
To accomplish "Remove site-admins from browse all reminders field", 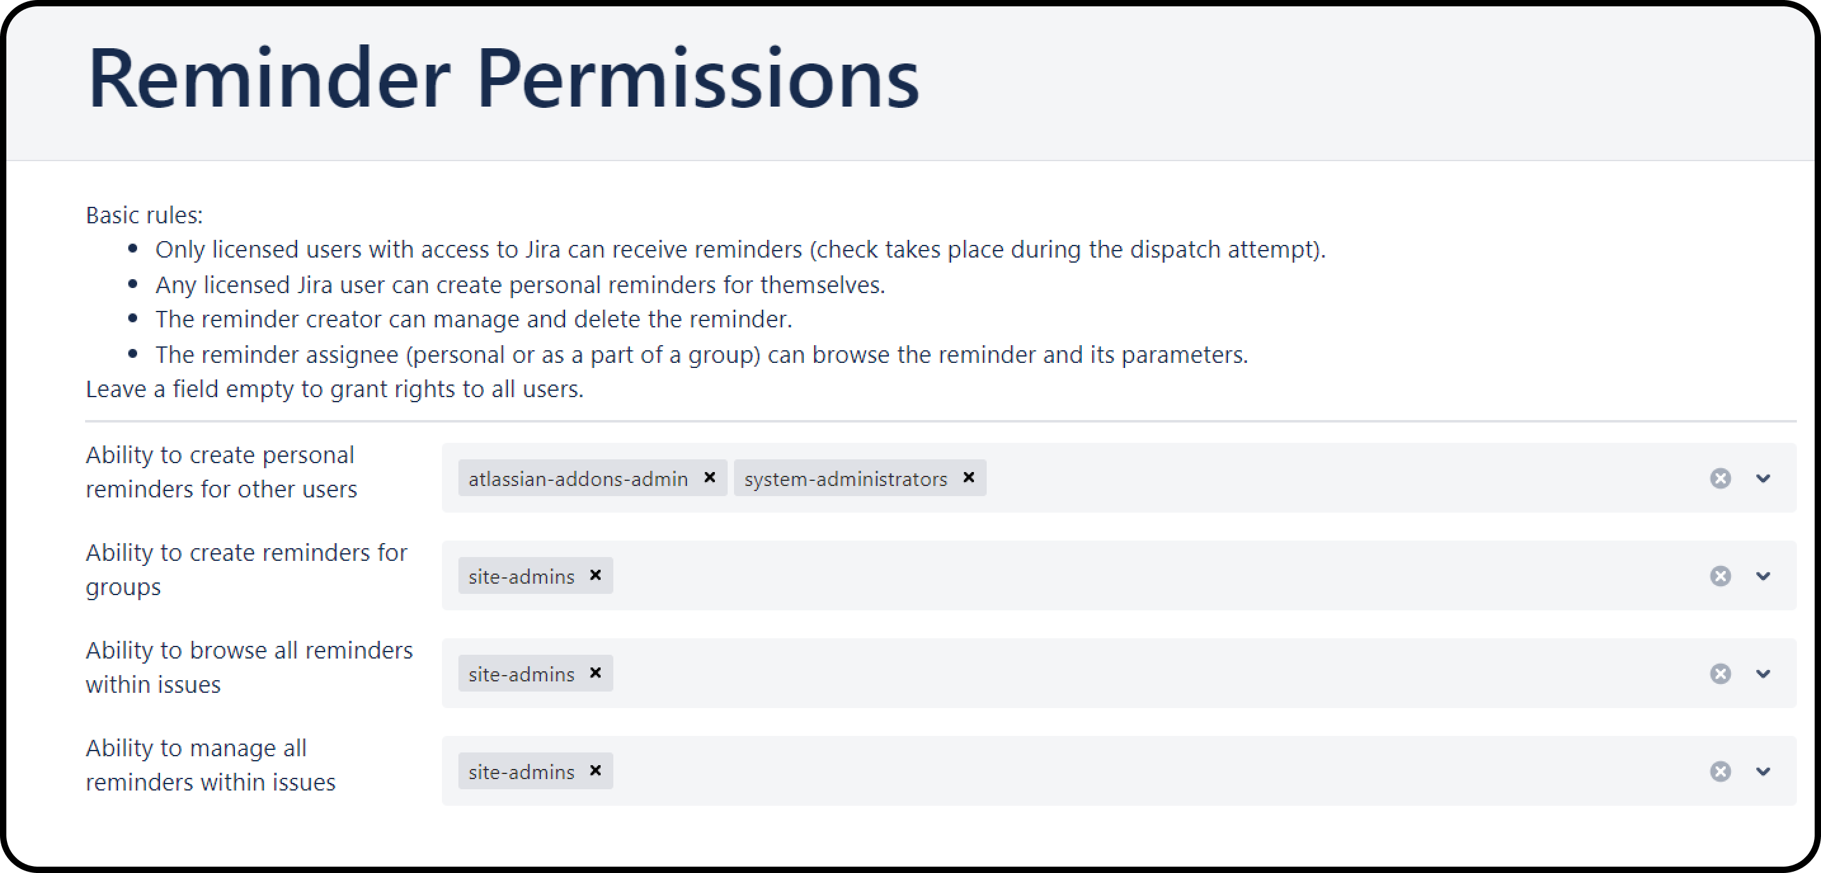I will (595, 673).
